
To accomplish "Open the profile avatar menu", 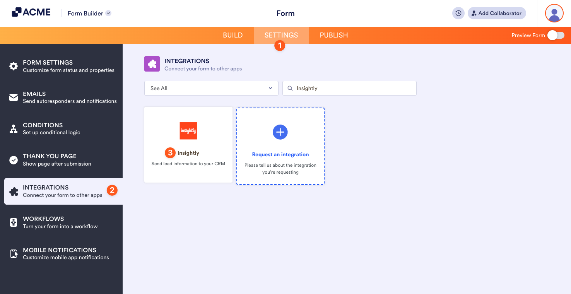I will click(554, 13).
